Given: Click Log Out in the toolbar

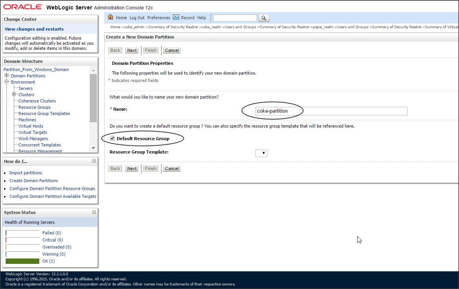Looking at the screenshot, I should [137, 18].
